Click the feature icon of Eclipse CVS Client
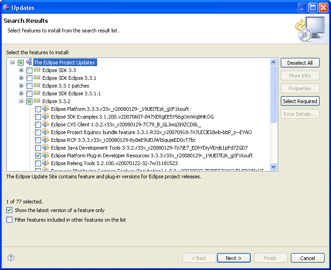331x270 pixels. click(46, 124)
